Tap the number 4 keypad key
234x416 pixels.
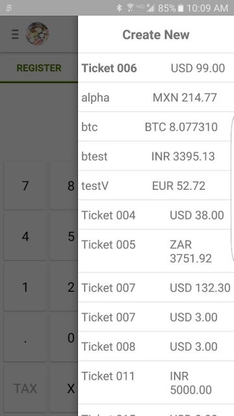pyautogui.click(x=25, y=237)
